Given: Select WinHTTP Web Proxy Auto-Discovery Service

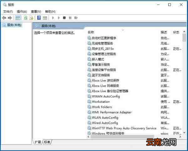Looking at the screenshot, I should coord(124,128).
